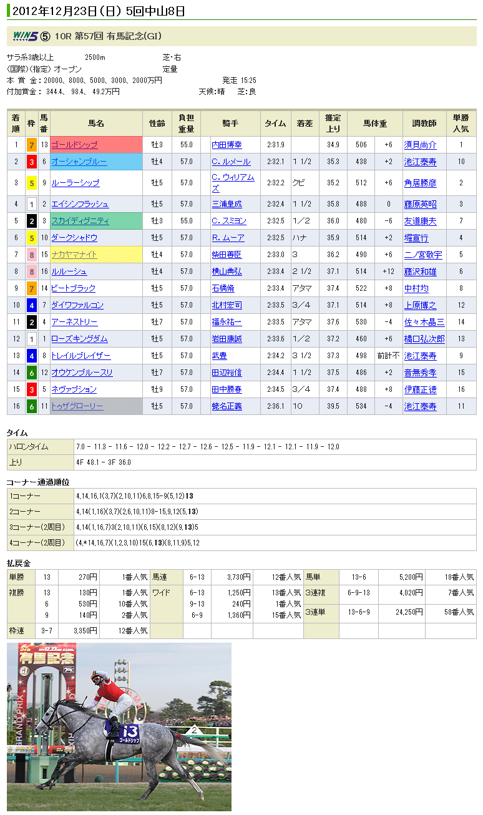The width and height of the screenshot is (483, 815).
Task: Open jockey C.ウィリアムズ profile link
Action: pyautogui.click(x=233, y=183)
